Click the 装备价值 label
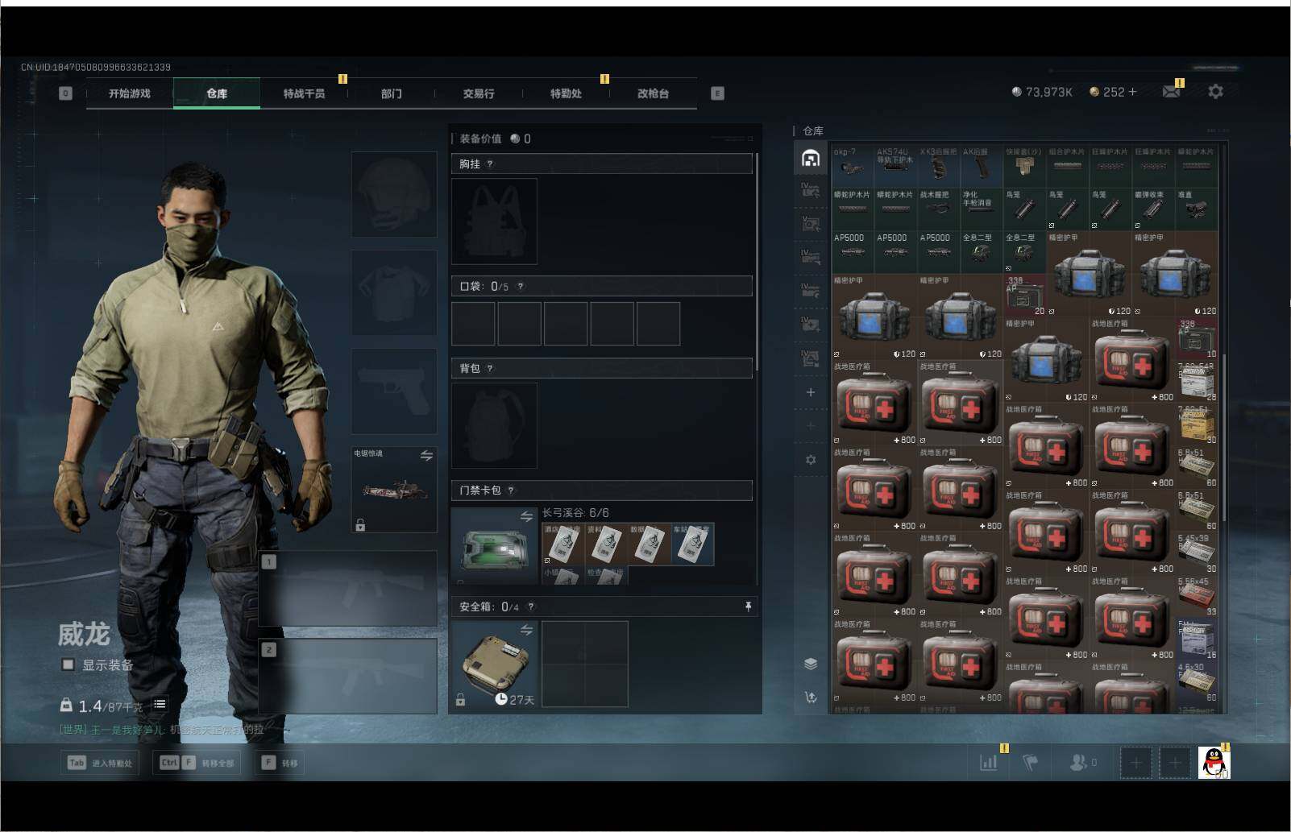The width and height of the screenshot is (1291, 832). click(480, 139)
